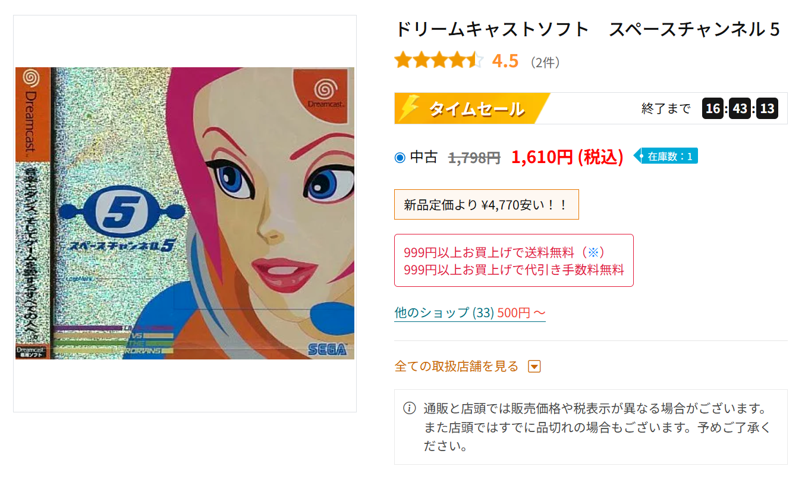This screenshot has width=805, height=488.
Task: Open the 全ての取扱店舗を見る link
Action: pos(457,367)
